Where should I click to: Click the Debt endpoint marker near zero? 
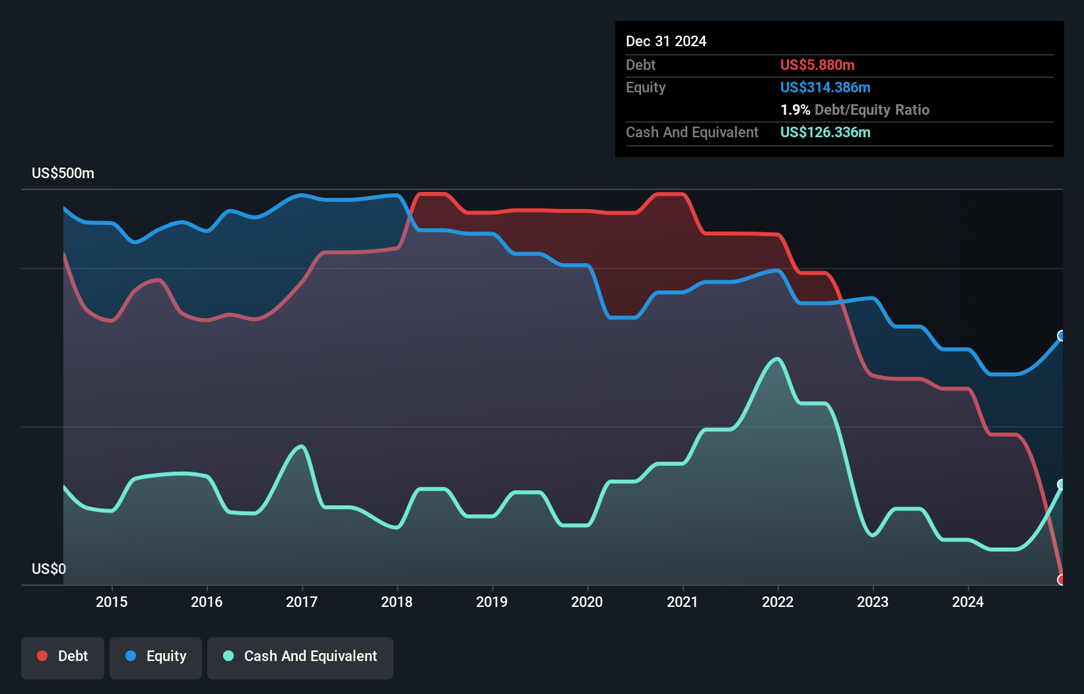pyautogui.click(x=1062, y=580)
